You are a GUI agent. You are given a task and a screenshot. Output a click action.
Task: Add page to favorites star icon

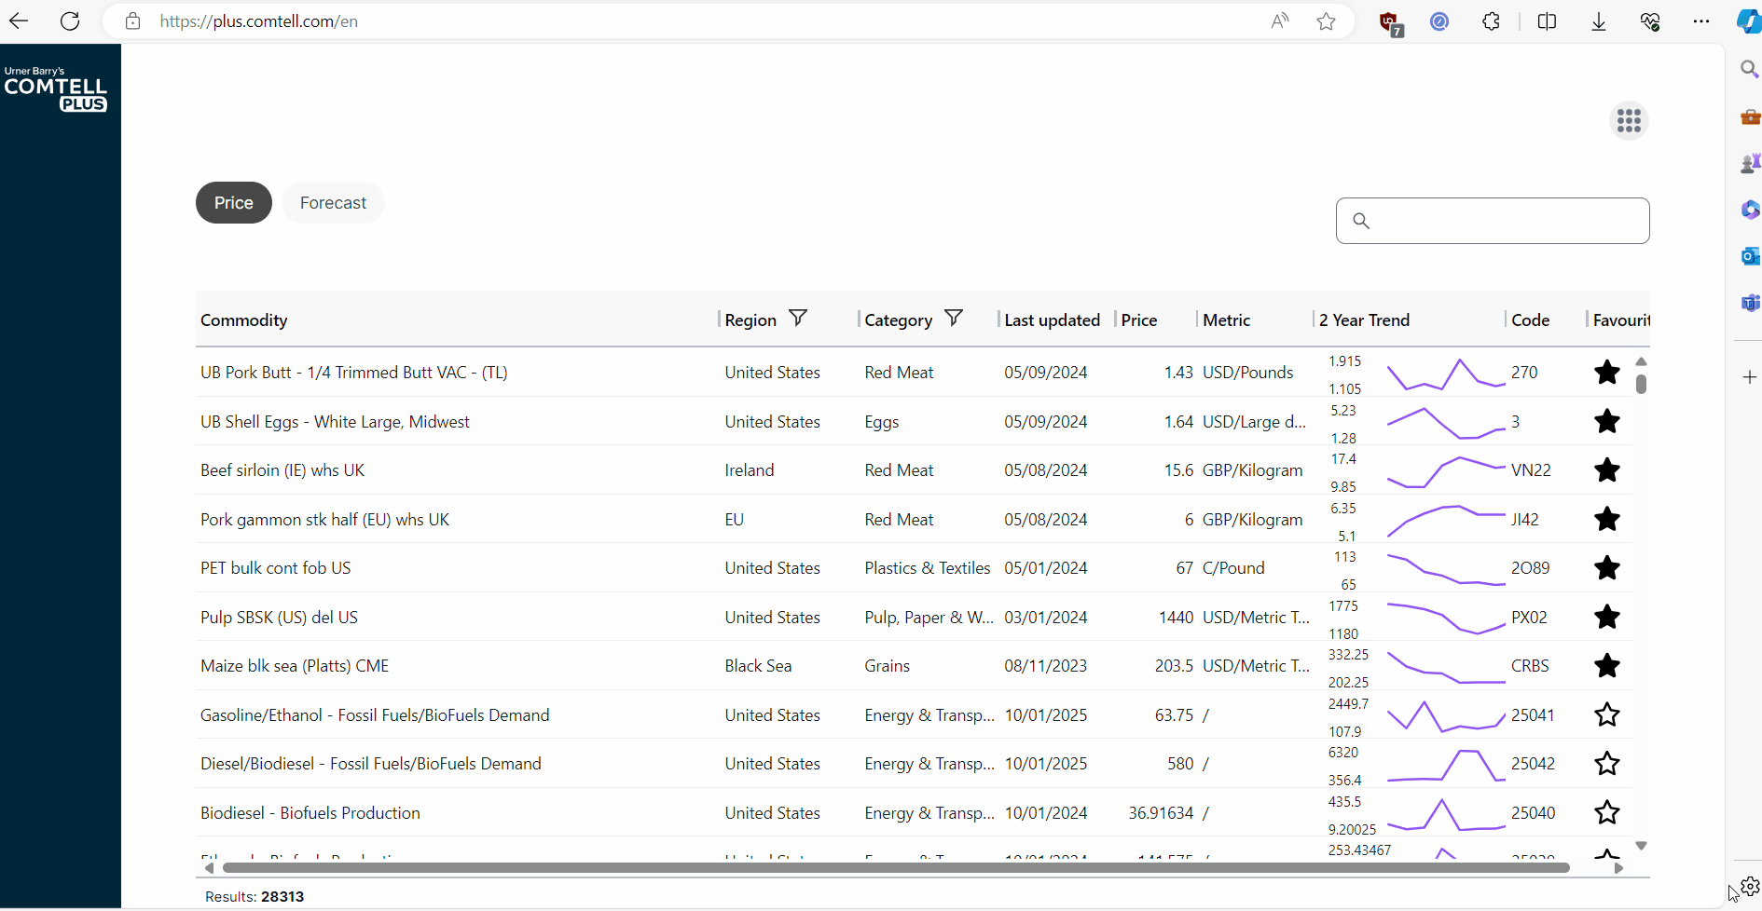point(1326,21)
